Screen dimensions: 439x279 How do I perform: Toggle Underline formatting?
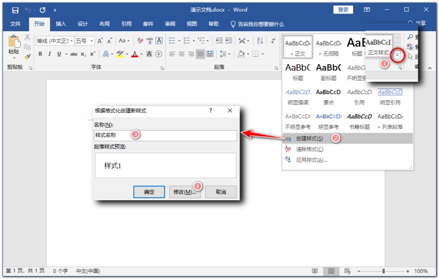[59, 54]
